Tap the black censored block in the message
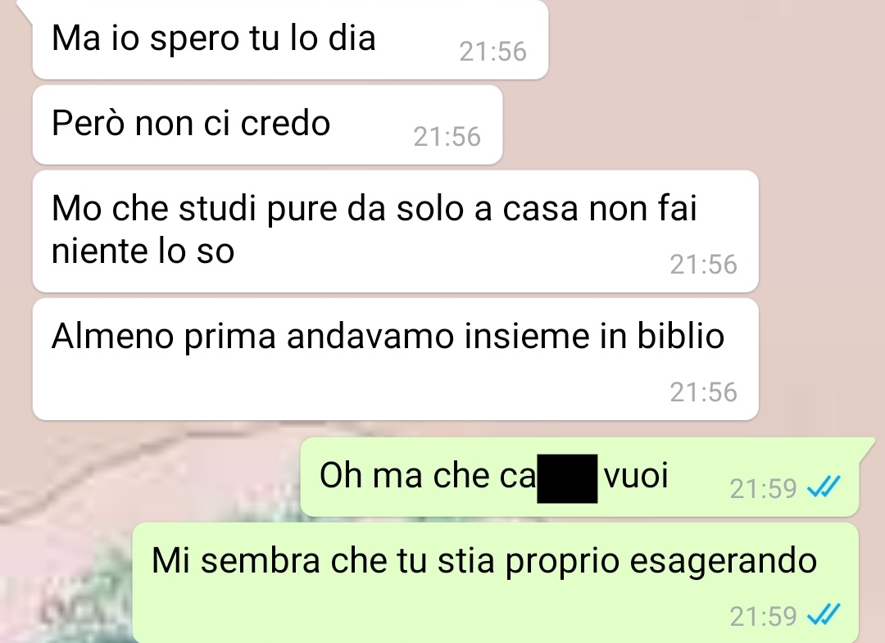885x643 pixels. (x=567, y=478)
